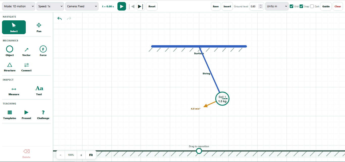
Task: Click the Save button
Action: point(216,6)
